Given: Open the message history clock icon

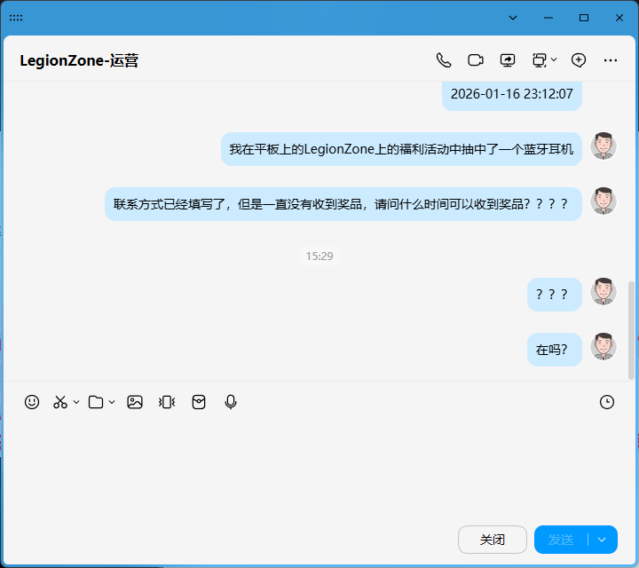Looking at the screenshot, I should [x=607, y=402].
